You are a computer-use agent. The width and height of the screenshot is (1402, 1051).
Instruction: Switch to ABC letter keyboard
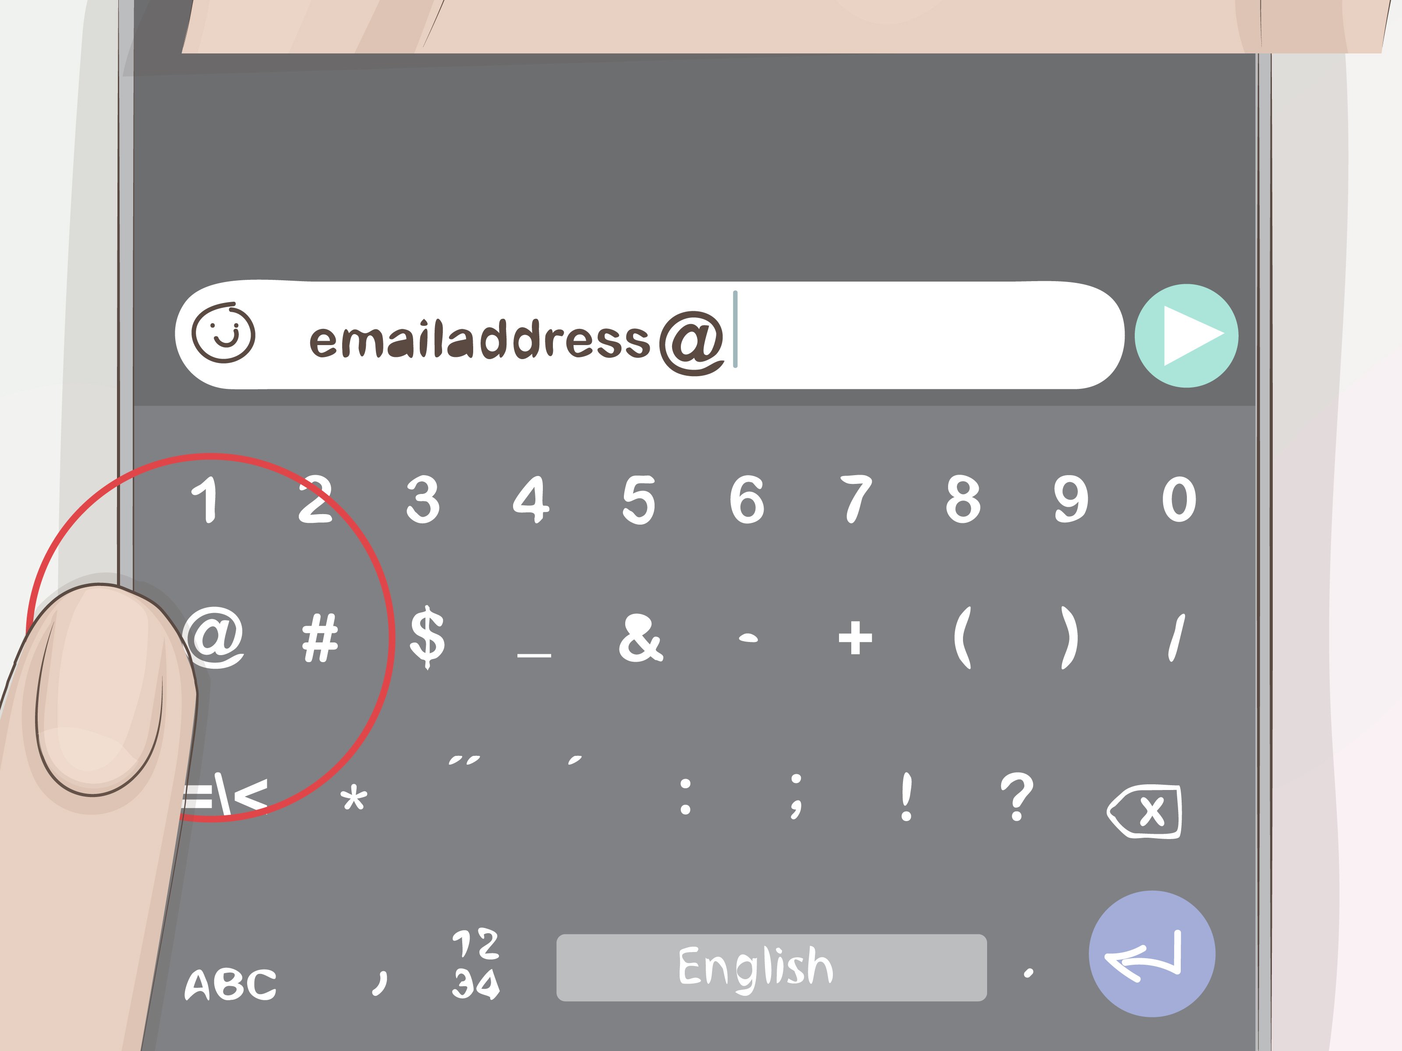[x=230, y=984]
